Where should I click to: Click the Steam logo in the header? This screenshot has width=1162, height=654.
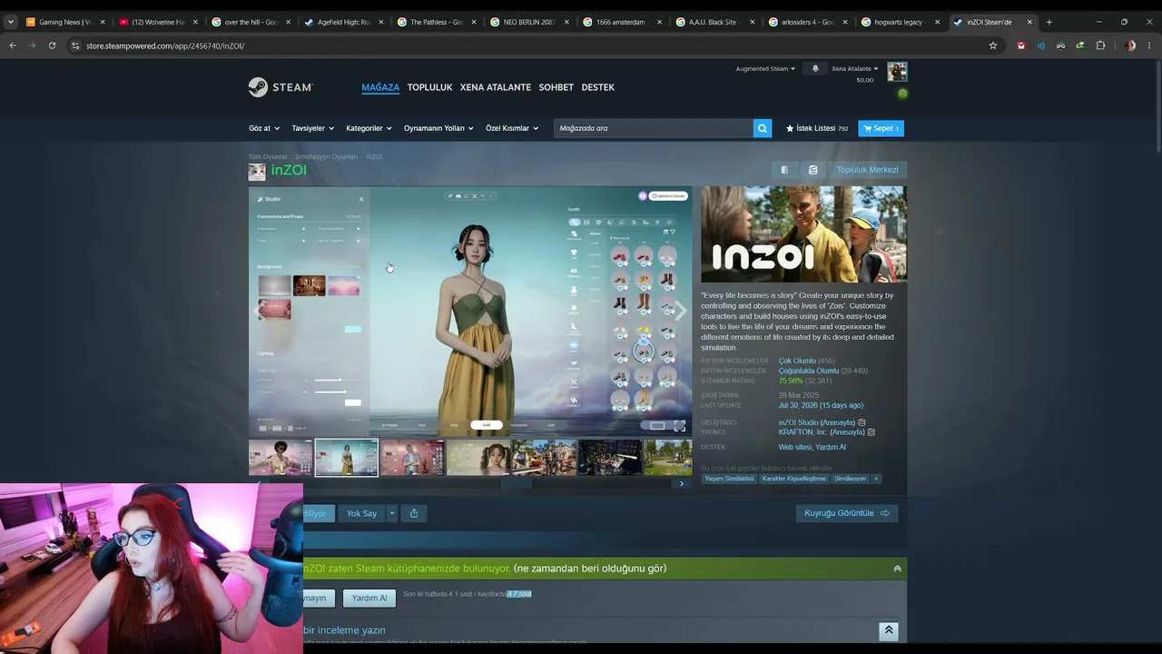(281, 87)
